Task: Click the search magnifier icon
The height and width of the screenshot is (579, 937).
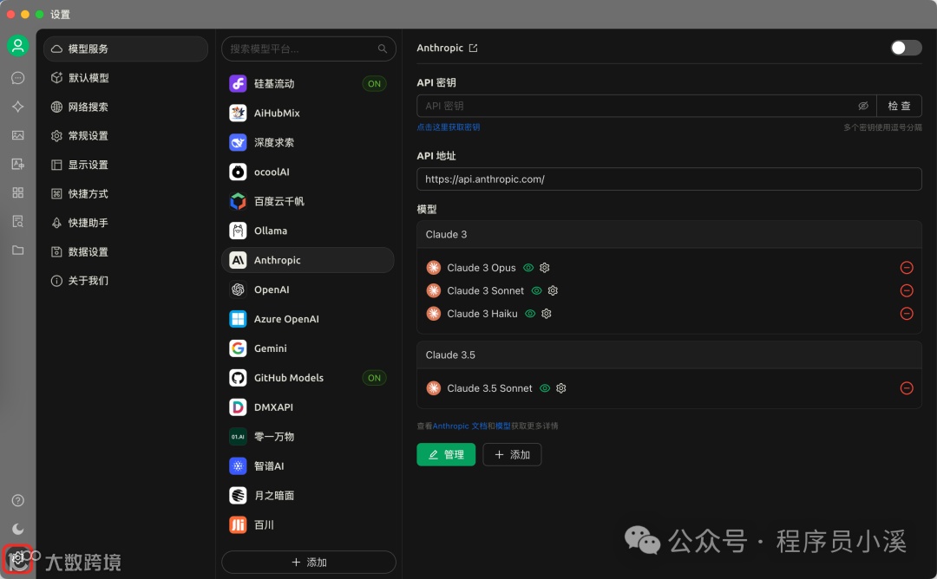Action: click(x=383, y=49)
